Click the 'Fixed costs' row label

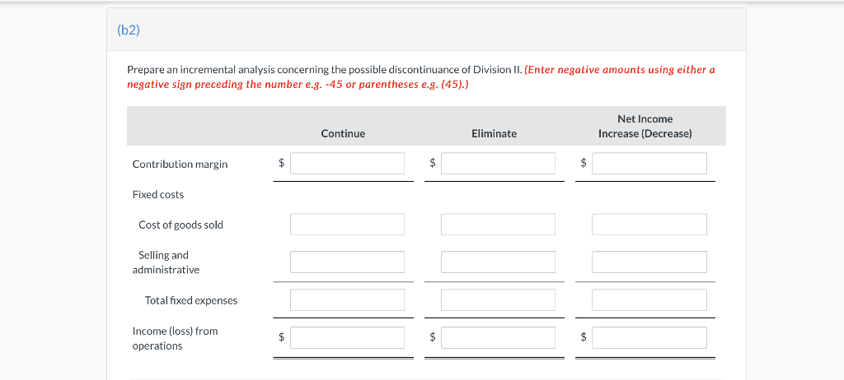pyautogui.click(x=157, y=195)
